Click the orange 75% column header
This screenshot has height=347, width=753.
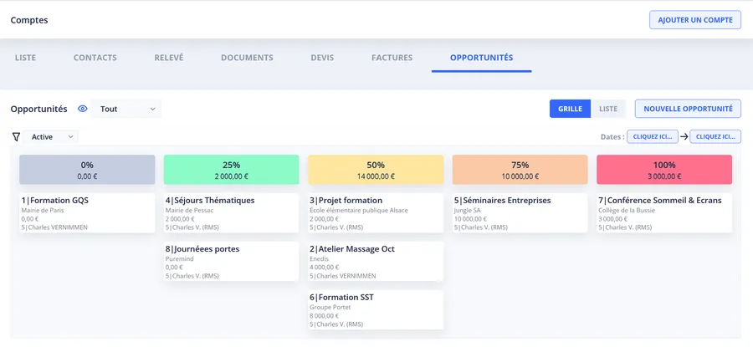tap(520, 170)
